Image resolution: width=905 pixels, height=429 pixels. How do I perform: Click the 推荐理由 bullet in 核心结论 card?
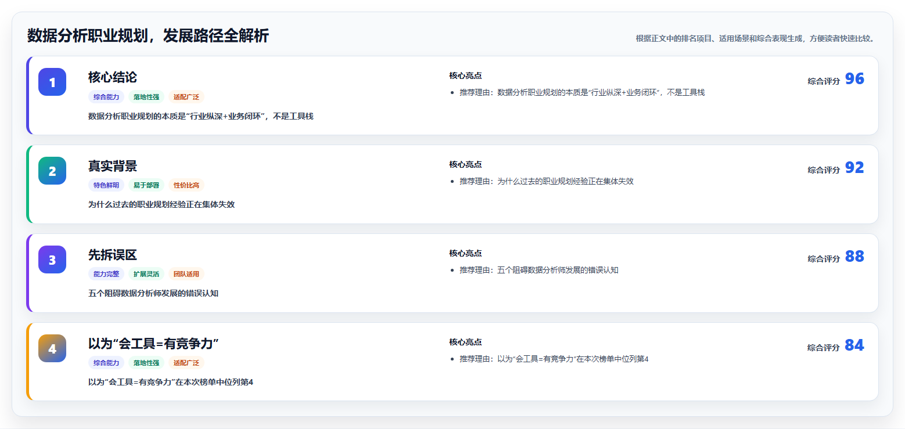(x=582, y=92)
